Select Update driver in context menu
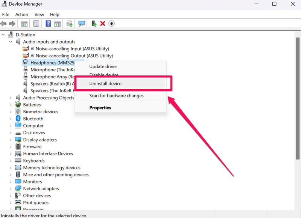301x218 pixels. coord(103,67)
